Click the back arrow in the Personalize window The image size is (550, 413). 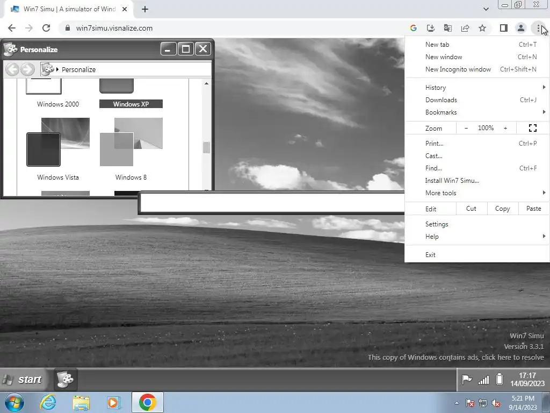12,69
